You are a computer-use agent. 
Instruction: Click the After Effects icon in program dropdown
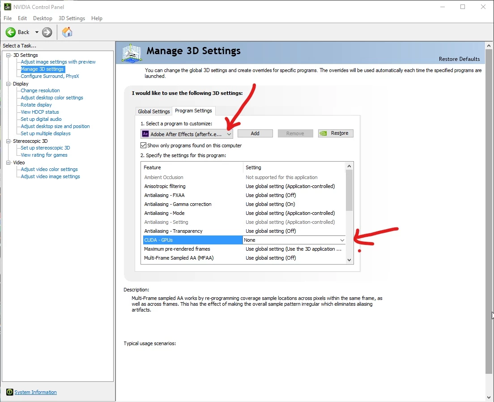click(145, 134)
